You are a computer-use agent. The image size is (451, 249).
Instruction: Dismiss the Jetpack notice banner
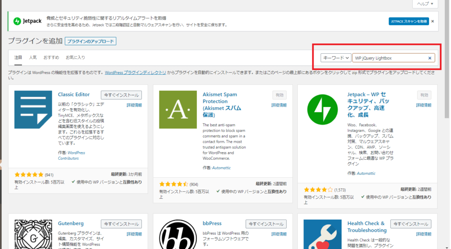pos(433,21)
